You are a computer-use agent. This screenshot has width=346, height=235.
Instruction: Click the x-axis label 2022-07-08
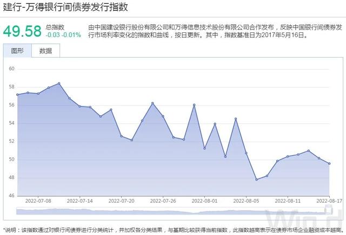[x=38, y=201]
